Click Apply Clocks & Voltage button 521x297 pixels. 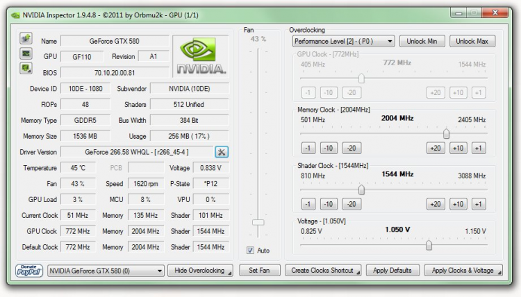463,271
